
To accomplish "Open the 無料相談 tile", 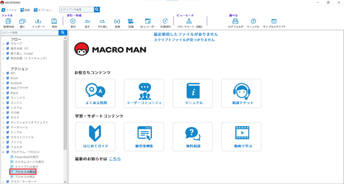I will [192, 137].
